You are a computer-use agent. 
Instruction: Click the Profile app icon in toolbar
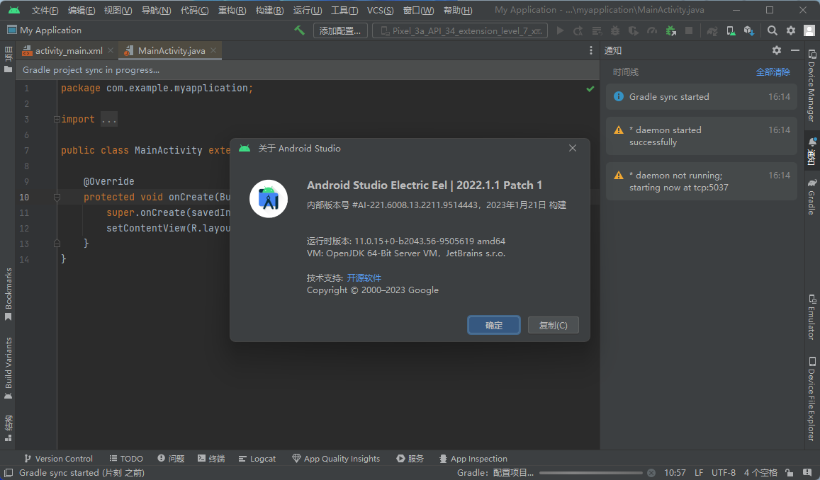(x=651, y=31)
